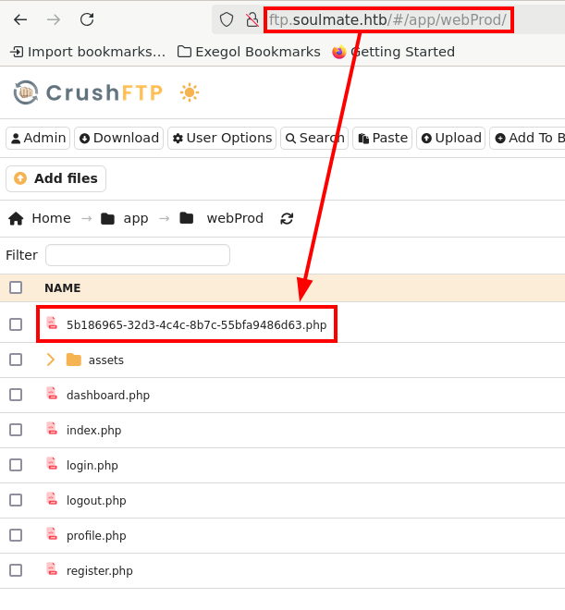Viewport: 565px width, 610px height.
Task: Tick the select-all checkbox in header
Action: click(16, 287)
